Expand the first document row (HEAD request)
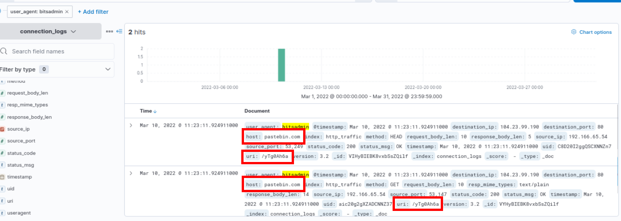621x221 pixels. click(132, 125)
